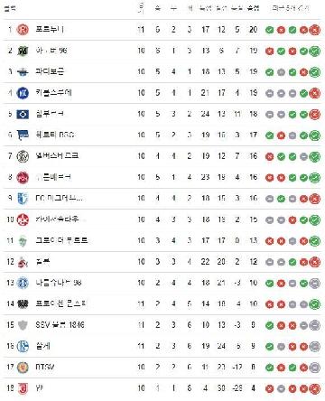325x401 pixels.
Task: Click the Magdeburg crest in ninth place
Action: [x=23, y=199]
